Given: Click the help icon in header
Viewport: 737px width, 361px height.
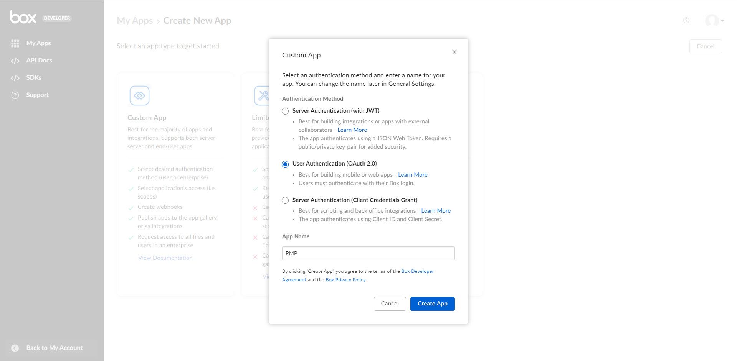Looking at the screenshot, I should click(686, 21).
